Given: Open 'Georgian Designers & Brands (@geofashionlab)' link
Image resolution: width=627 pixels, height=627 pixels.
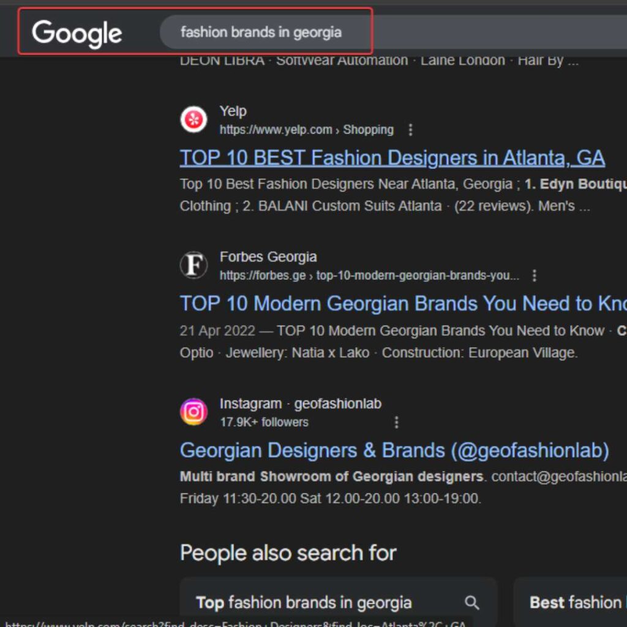Looking at the screenshot, I should (394, 450).
